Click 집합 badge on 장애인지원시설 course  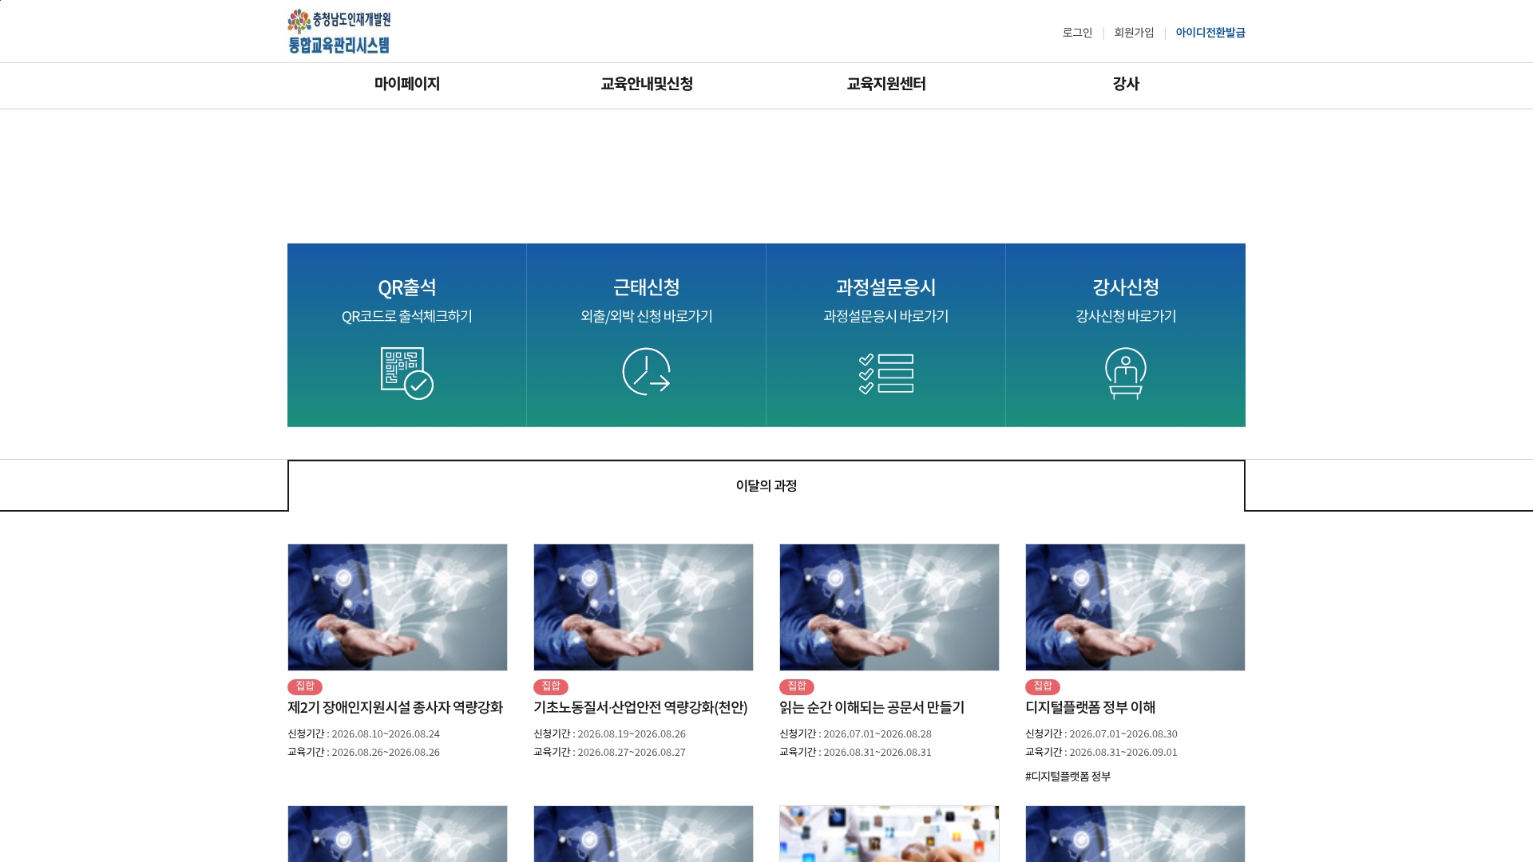click(305, 686)
